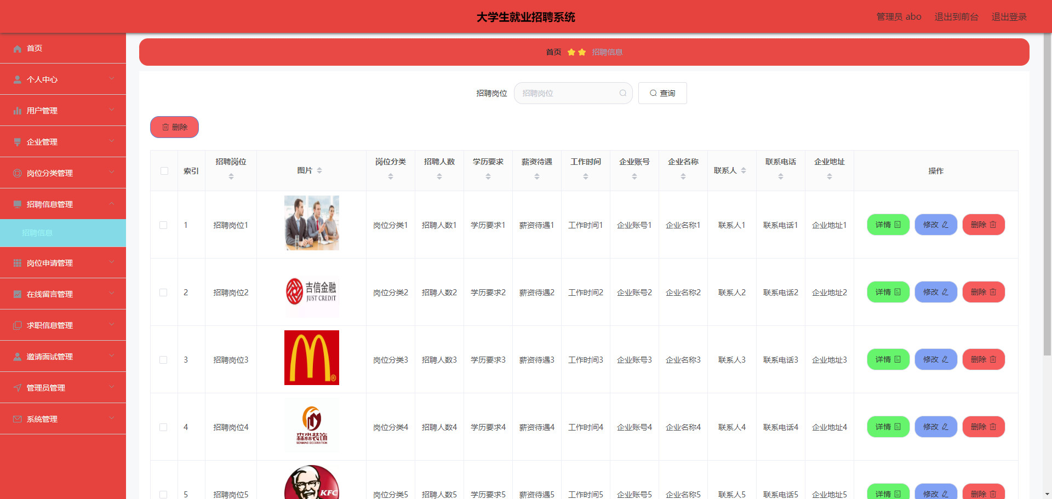
Task: Click the home icon beside 首页 in sidebar
Action: point(18,48)
